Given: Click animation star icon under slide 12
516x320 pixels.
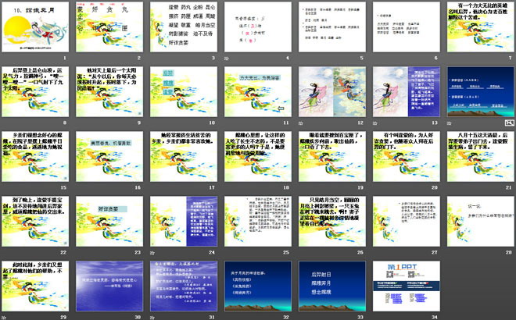Looking at the screenshot, I should pos(301,123).
